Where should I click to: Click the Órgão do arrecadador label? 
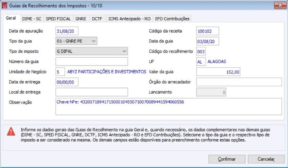170,82
